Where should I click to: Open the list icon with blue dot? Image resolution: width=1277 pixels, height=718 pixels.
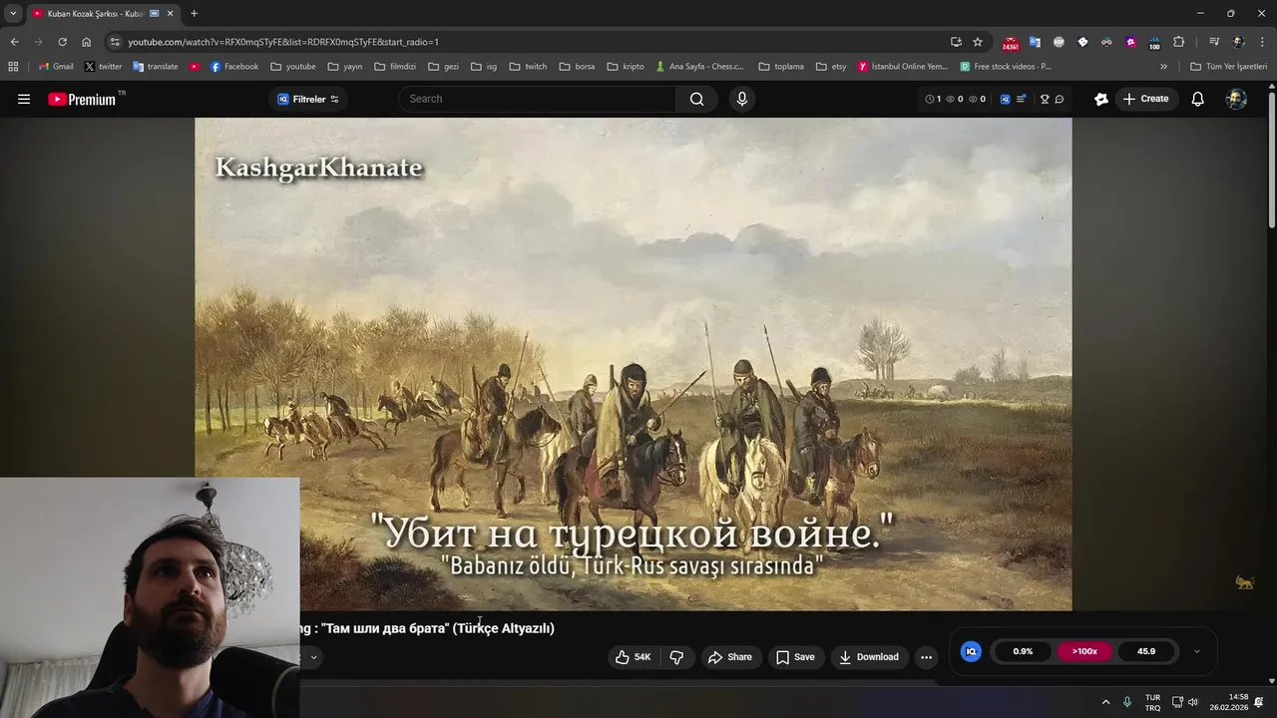point(1022,99)
